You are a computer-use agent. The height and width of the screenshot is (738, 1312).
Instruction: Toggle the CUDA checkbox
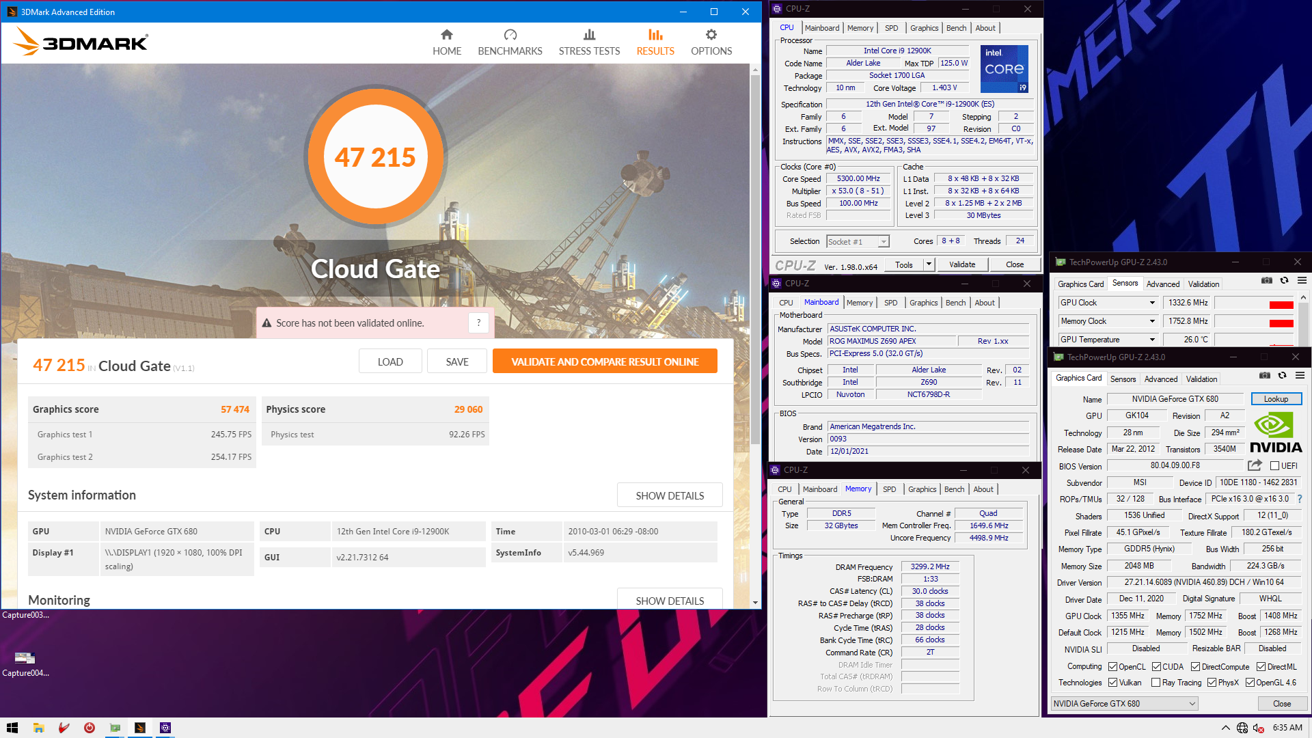pos(1156,667)
